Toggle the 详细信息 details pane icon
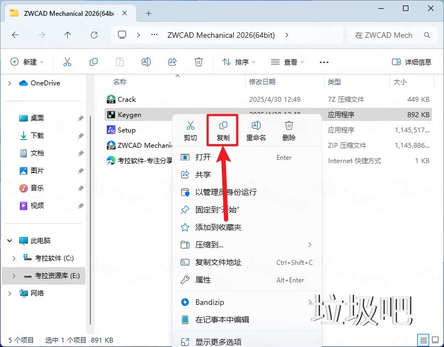 411,62
